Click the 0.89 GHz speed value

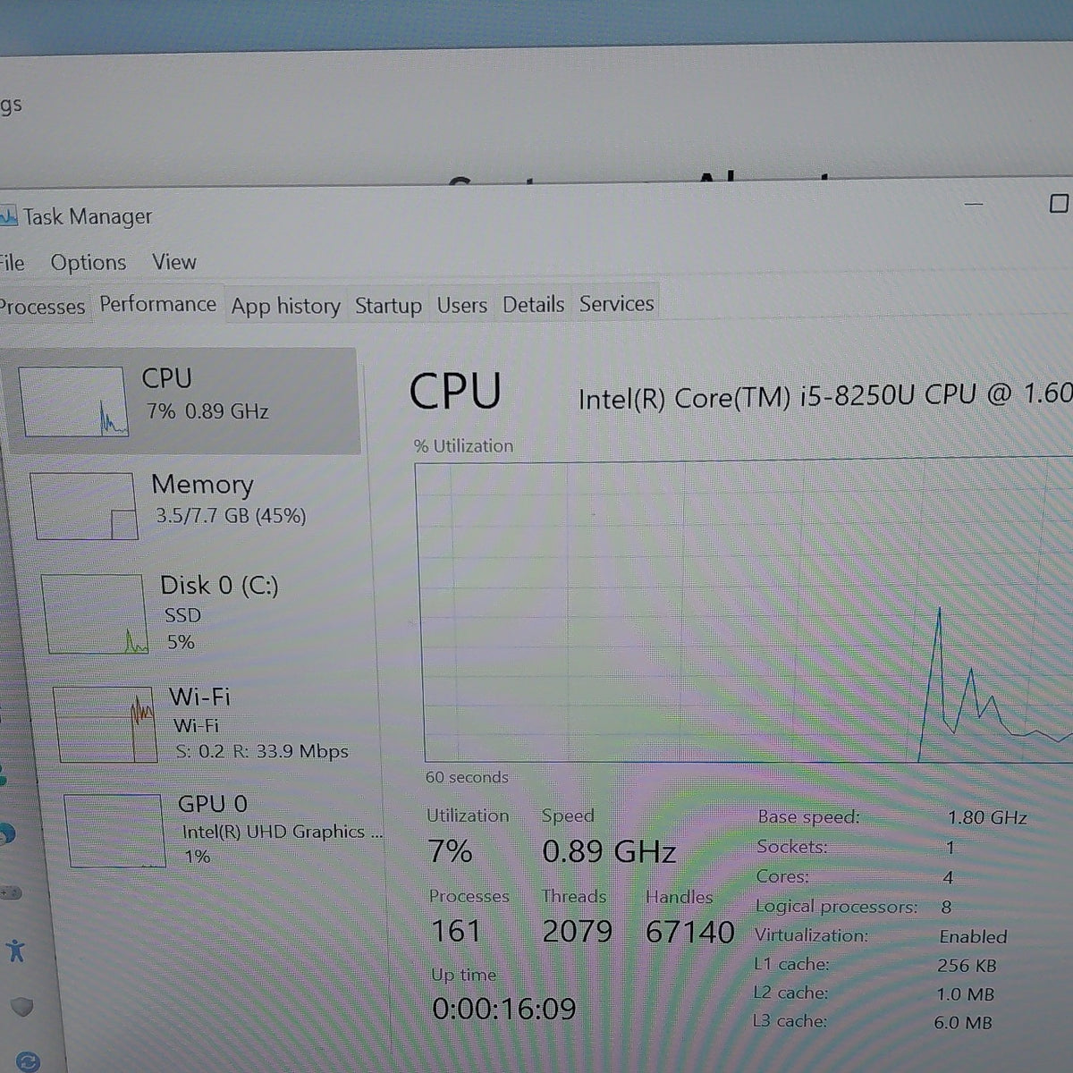609,851
